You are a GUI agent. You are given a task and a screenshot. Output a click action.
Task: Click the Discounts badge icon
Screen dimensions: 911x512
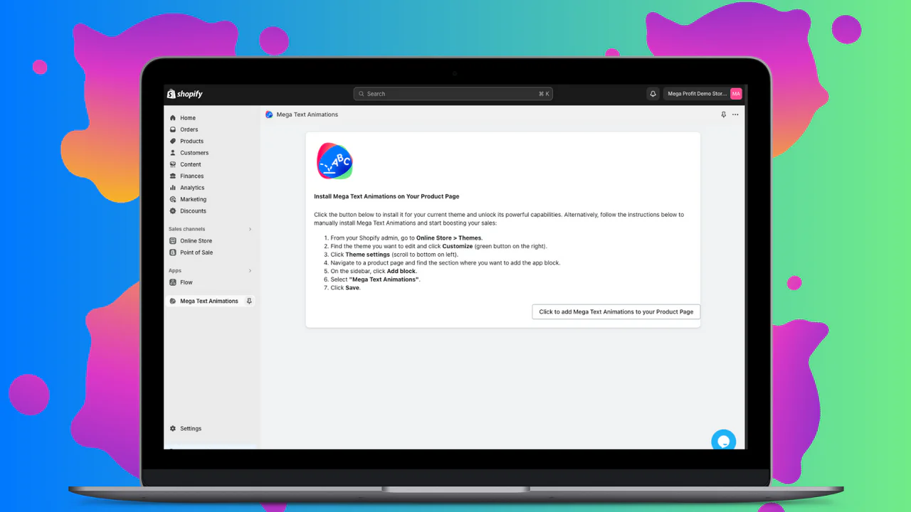173,210
